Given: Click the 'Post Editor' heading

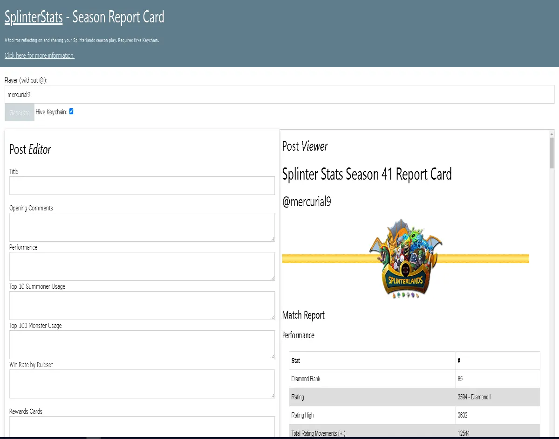Looking at the screenshot, I should coord(30,149).
